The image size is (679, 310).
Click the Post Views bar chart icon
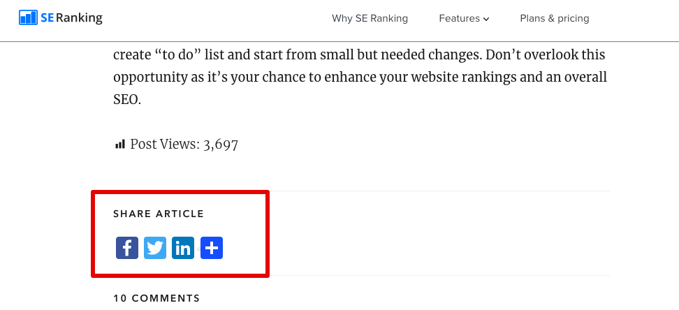120,144
